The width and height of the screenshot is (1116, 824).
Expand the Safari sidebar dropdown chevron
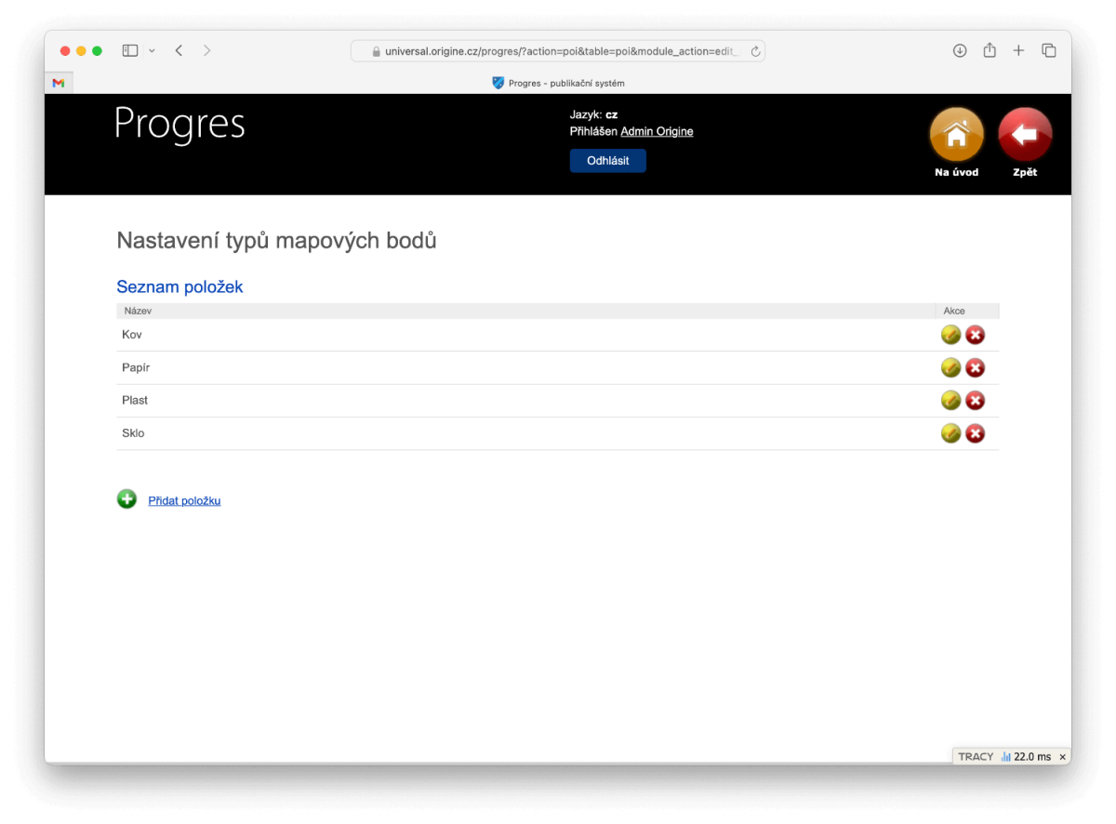click(152, 51)
